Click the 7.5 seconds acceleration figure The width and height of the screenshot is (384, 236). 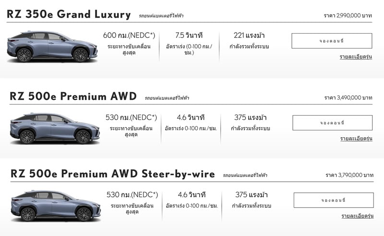point(189,35)
